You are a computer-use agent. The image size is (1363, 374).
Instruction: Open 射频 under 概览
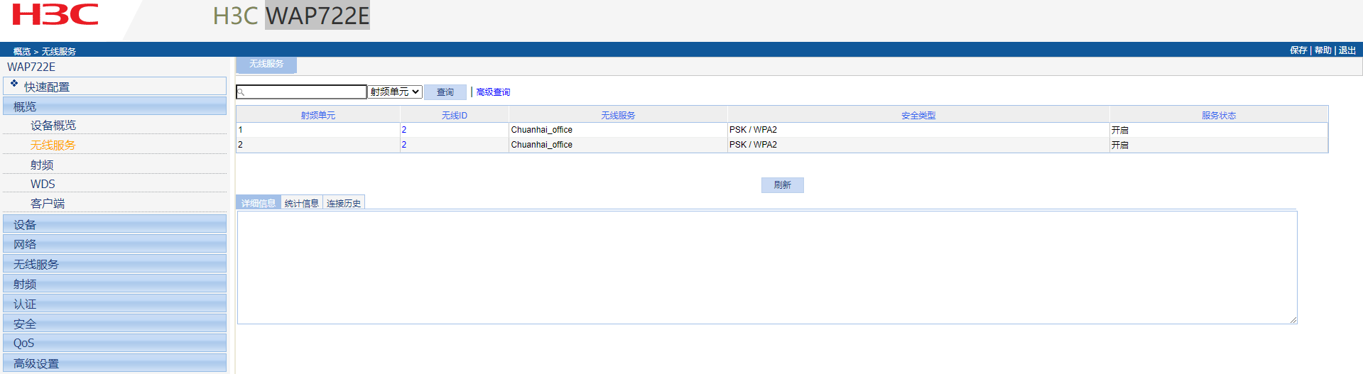click(x=42, y=165)
